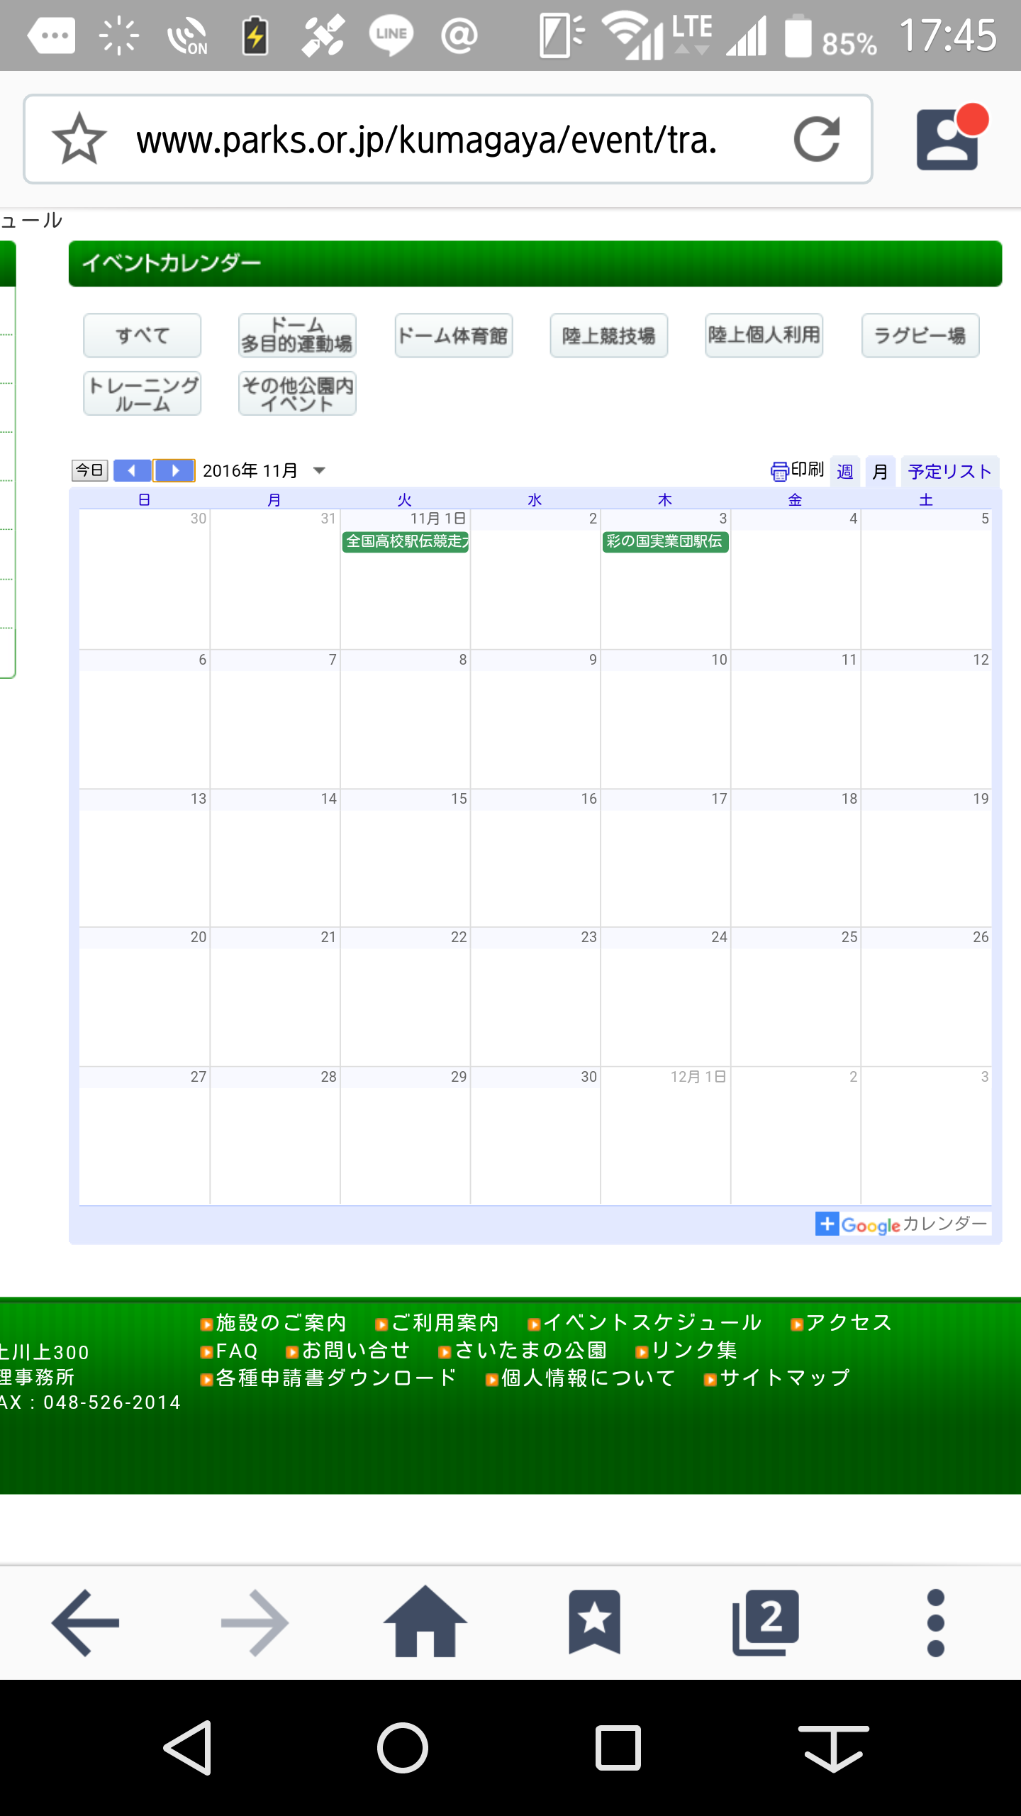Open the bookmarks list icon
1021x1816 pixels.
(x=594, y=1622)
